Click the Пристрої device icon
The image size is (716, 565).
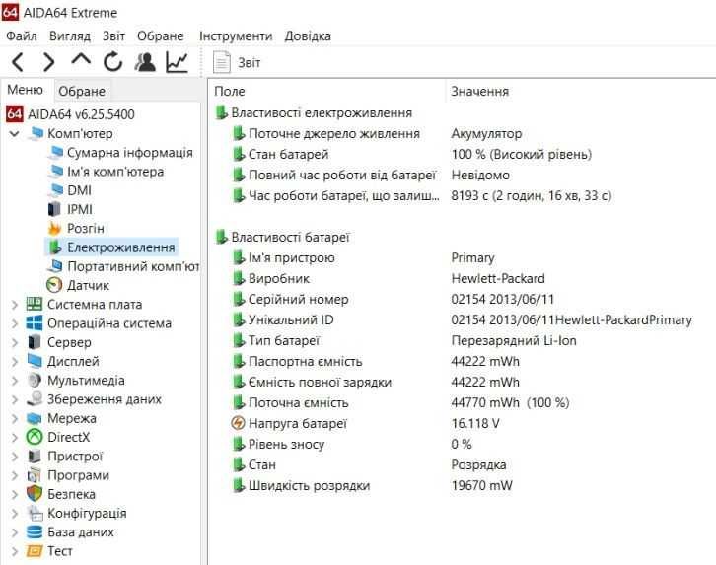pos(35,456)
